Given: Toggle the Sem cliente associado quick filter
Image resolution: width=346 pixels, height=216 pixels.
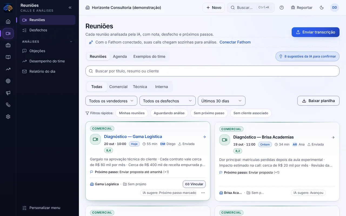Looking at the screenshot, I should pyautogui.click(x=251, y=113).
